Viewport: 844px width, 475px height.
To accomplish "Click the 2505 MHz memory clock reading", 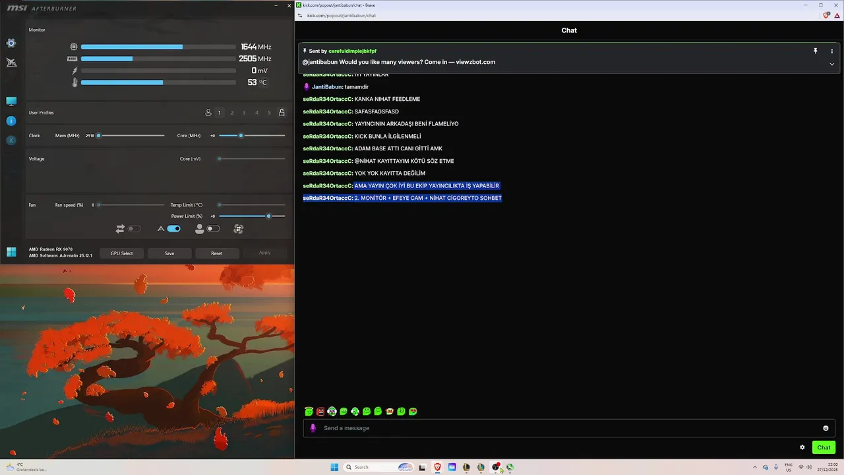I will (x=255, y=59).
